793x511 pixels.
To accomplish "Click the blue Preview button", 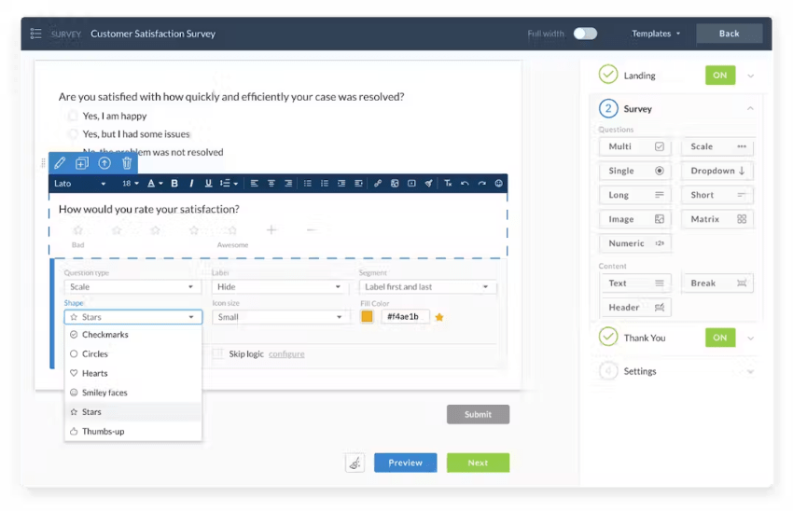I will point(405,463).
